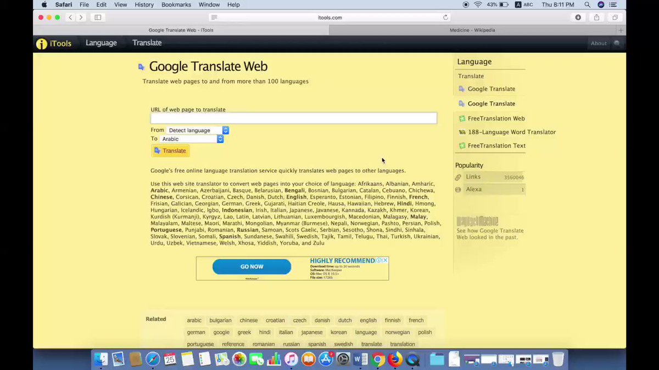The width and height of the screenshot is (659, 370).
Task: Launch iTunes from the Dock
Action: (x=291, y=359)
